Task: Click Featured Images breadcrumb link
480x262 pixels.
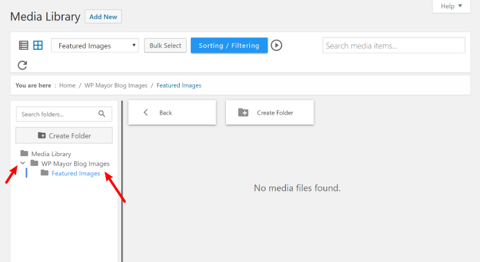Action: tap(179, 85)
